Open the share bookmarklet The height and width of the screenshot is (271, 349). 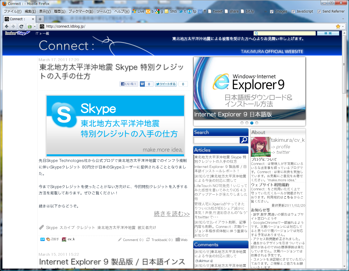click(x=231, y=11)
